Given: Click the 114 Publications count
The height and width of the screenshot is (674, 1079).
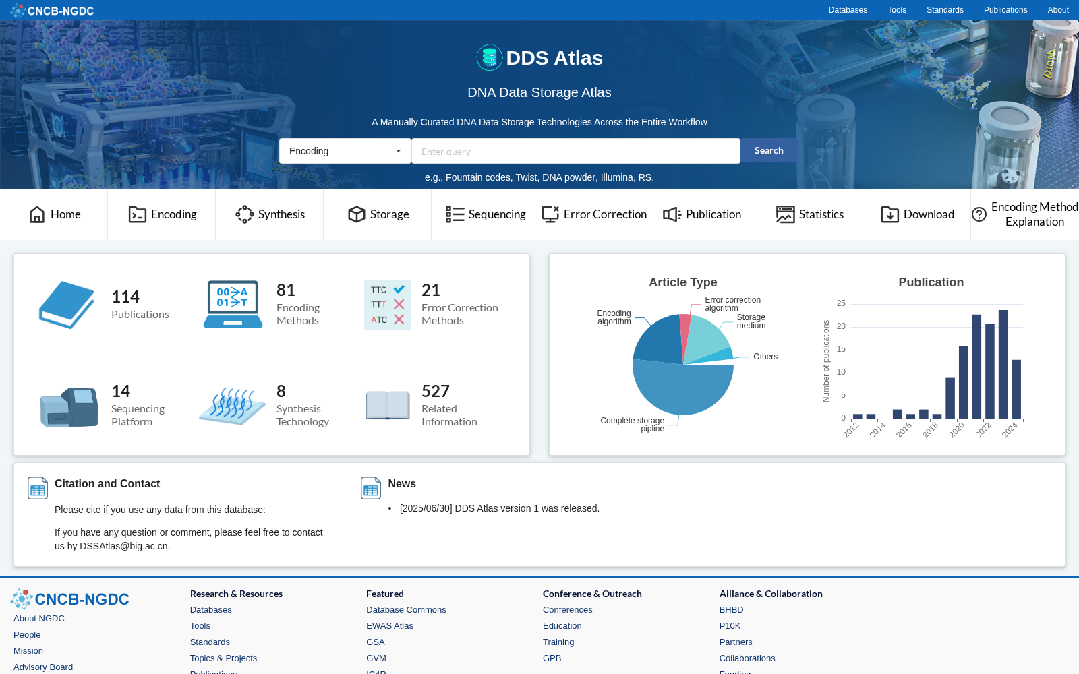Looking at the screenshot, I should 125,297.
